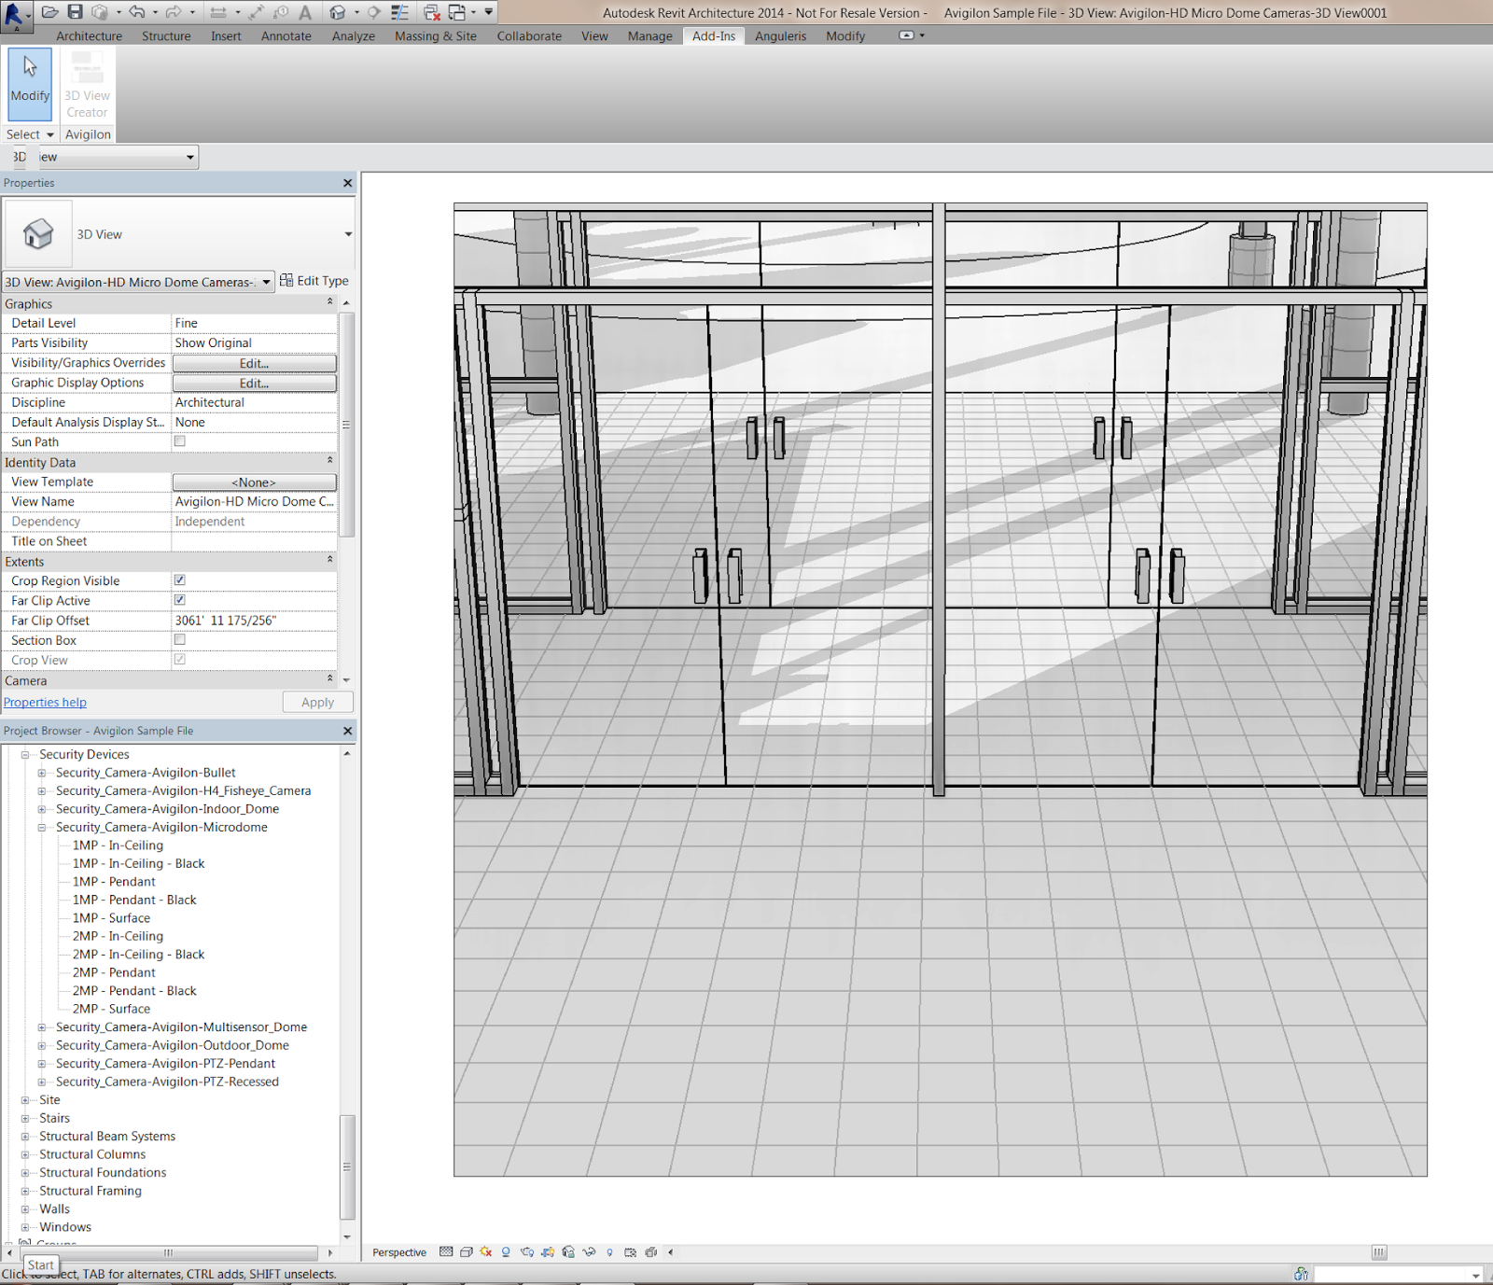Collapse Security_Camera-Avigilon-Microdome tree node
This screenshot has height=1285, width=1493.
[42, 828]
